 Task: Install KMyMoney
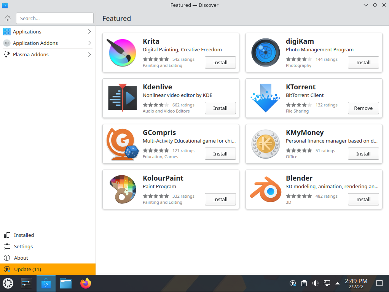tap(363, 154)
